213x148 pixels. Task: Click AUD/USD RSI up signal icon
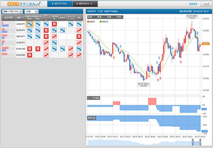[79, 55]
